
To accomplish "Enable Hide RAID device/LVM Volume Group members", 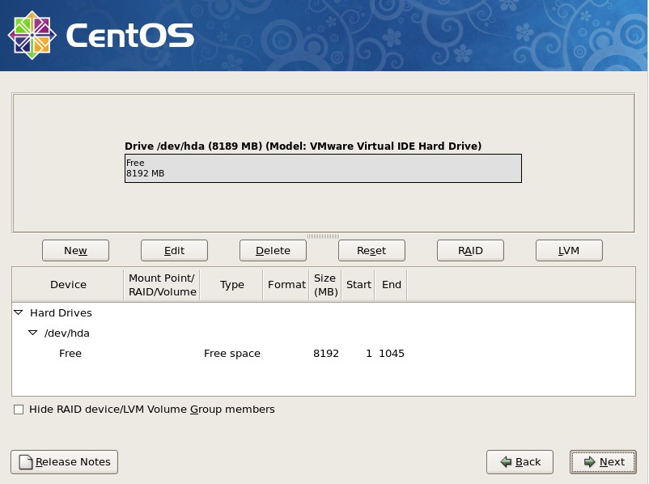I will coord(19,410).
